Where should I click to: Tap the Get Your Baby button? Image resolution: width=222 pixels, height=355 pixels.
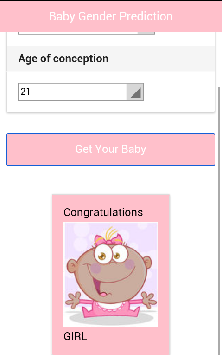[x=111, y=150]
